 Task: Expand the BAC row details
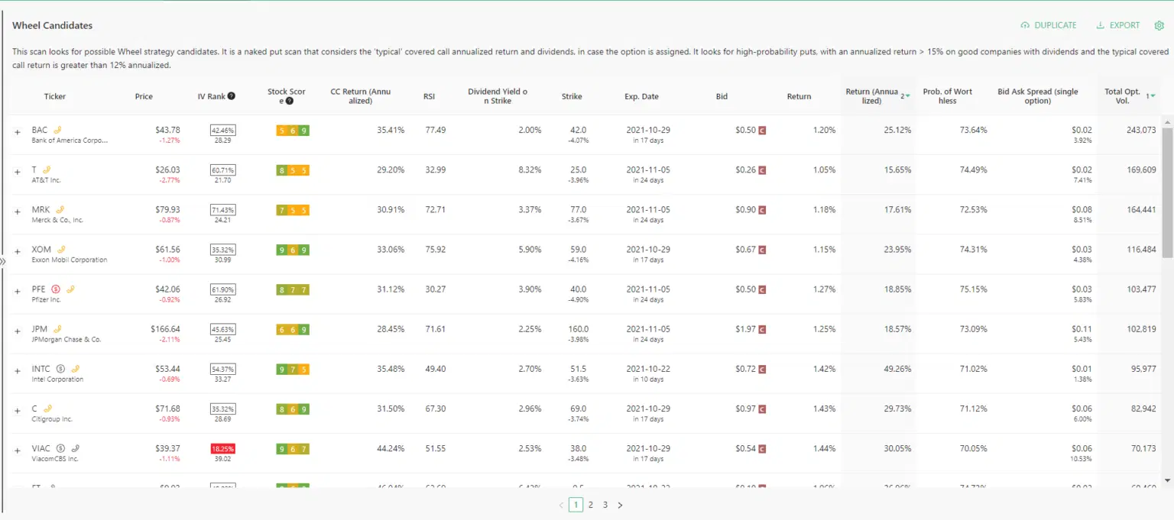tap(18, 132)
